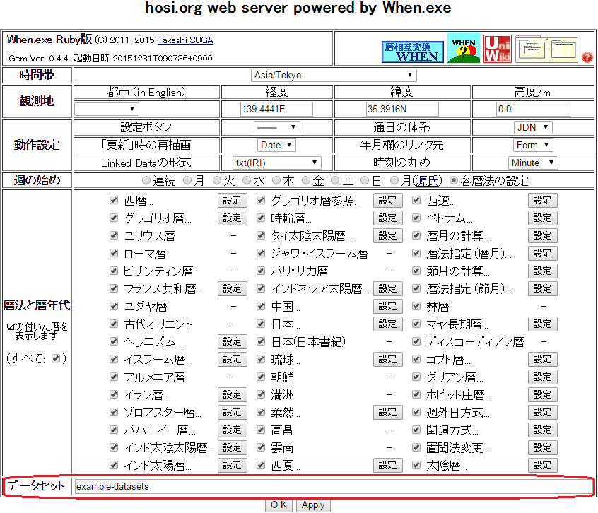
Task: Click the example-datasets dataset text field
Action: pos(333,487)
